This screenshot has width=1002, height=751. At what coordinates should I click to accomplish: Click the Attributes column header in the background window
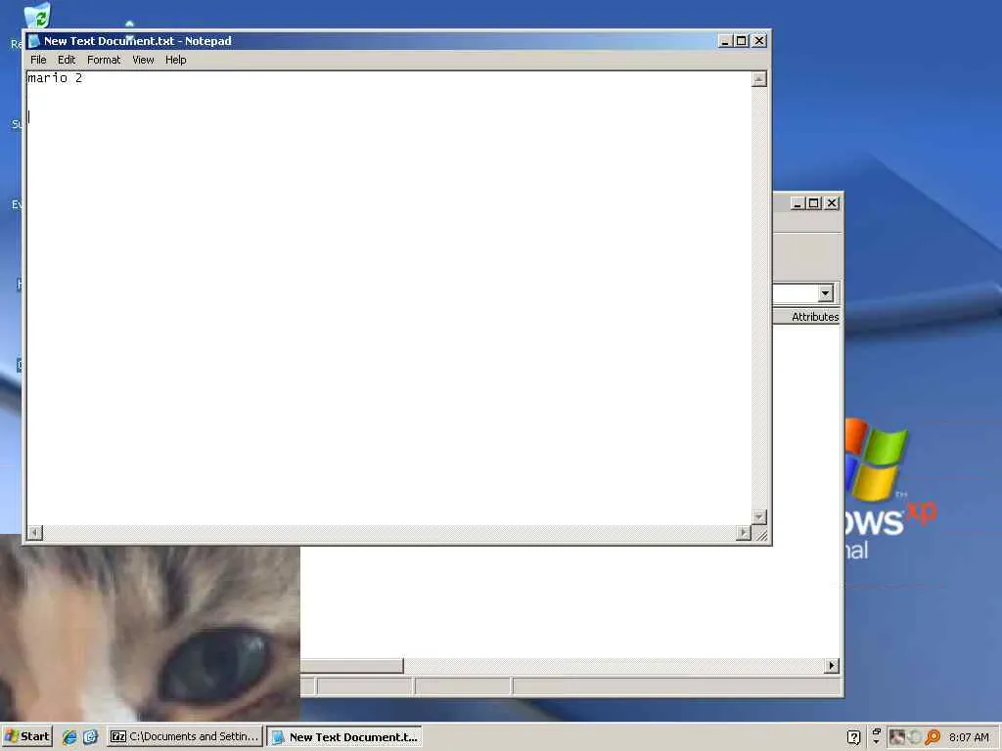[x=808, y=317]
